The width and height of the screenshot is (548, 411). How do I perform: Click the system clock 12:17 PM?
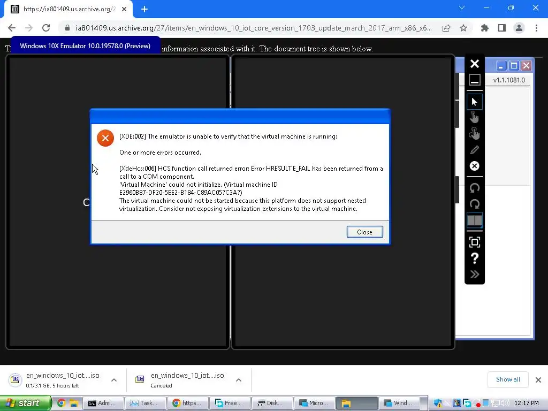[x=527, y=404]
